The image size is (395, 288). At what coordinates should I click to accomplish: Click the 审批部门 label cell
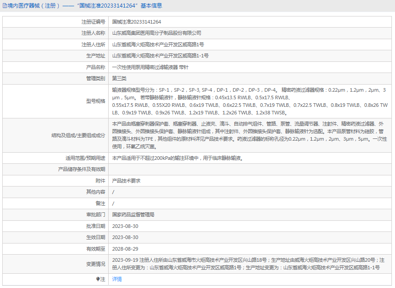pos(56,215)
